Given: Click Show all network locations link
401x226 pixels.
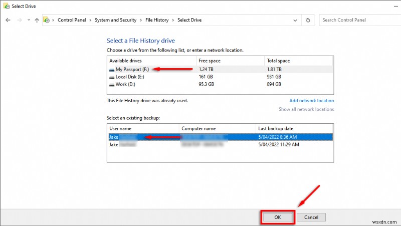Looking at the screenshot, I should (306, 109).
